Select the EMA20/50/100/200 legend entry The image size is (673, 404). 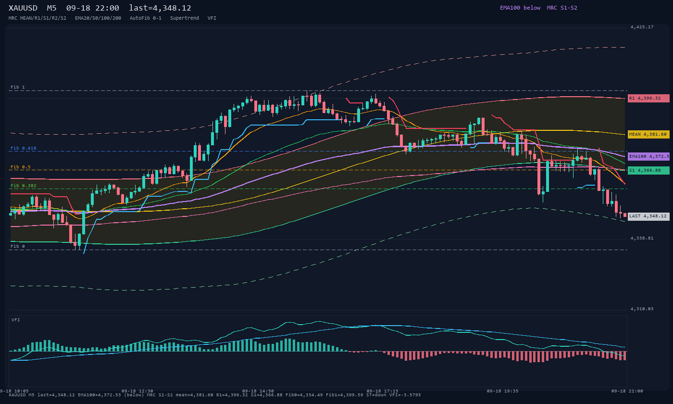pos(98,18)
